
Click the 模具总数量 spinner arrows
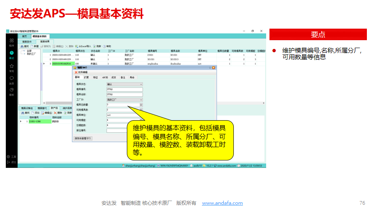[x=141, y=105]
